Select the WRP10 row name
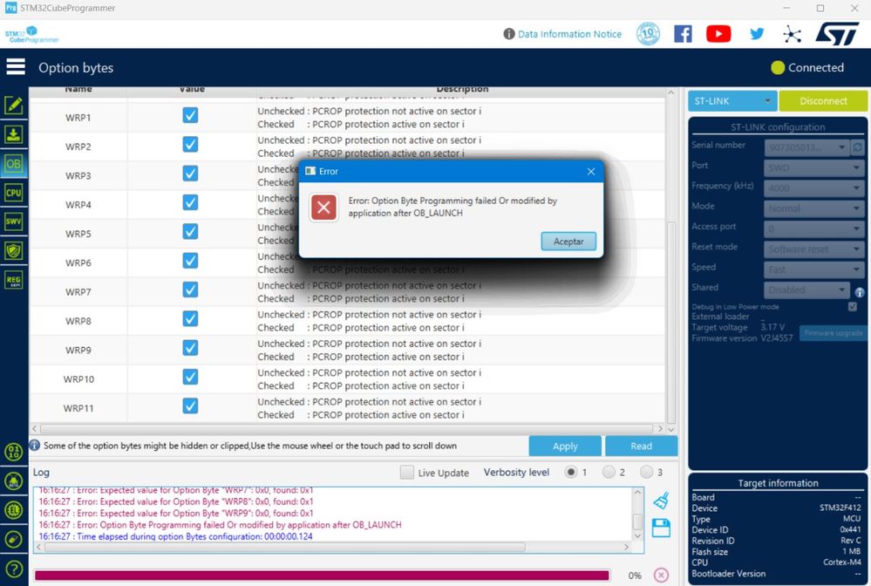 point(78,379)
